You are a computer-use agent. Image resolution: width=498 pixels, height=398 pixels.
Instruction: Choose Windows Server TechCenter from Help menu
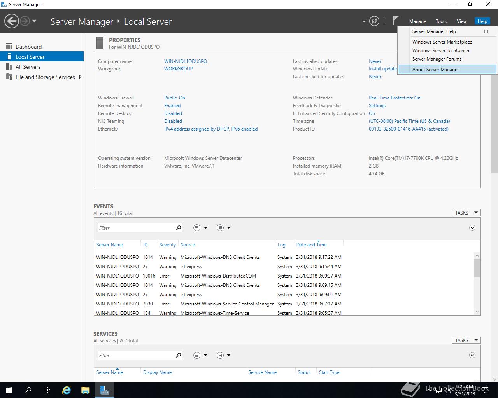click(441, 51)
